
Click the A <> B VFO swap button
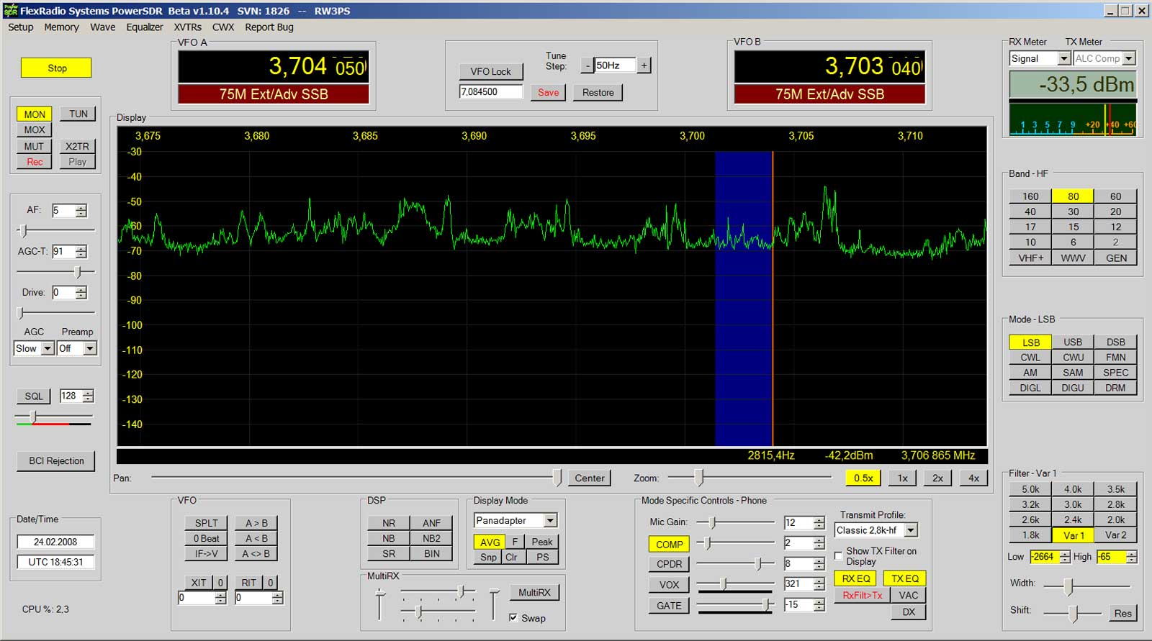tap(256, 554)
